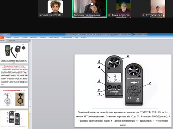Select the red-titled anemometer text slide thumbnail
The image size is (173, 129).
click(x=14, y=76)
